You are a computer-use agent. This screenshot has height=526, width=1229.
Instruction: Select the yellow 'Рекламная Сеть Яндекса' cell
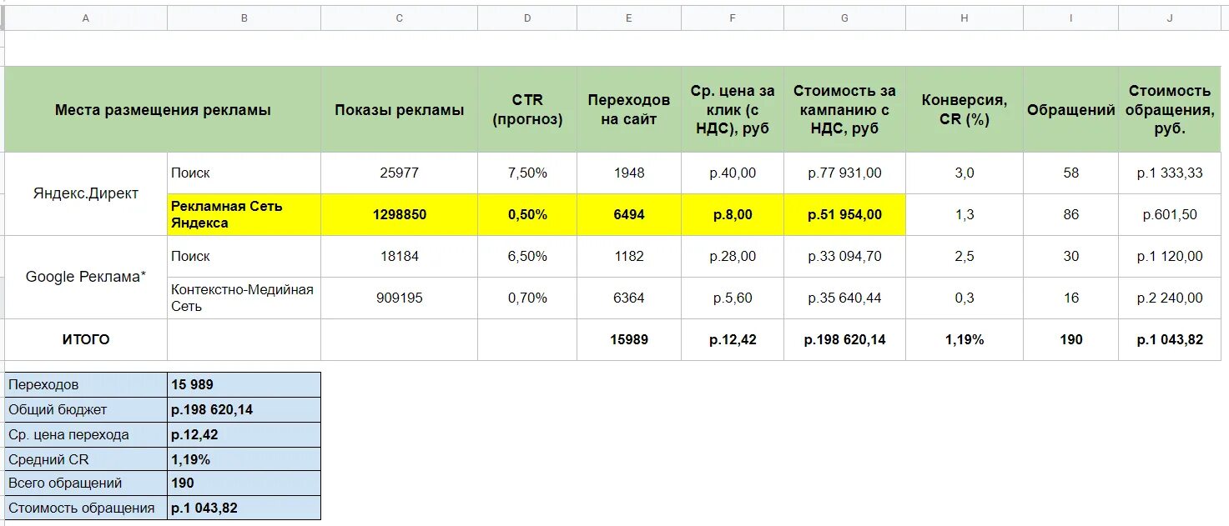point(244,214)
